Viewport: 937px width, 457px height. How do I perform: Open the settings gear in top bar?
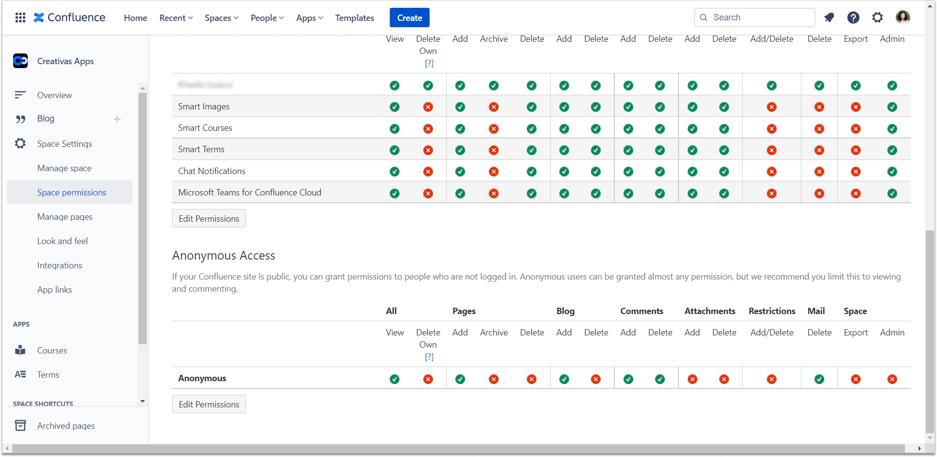(x=877, y=18)
